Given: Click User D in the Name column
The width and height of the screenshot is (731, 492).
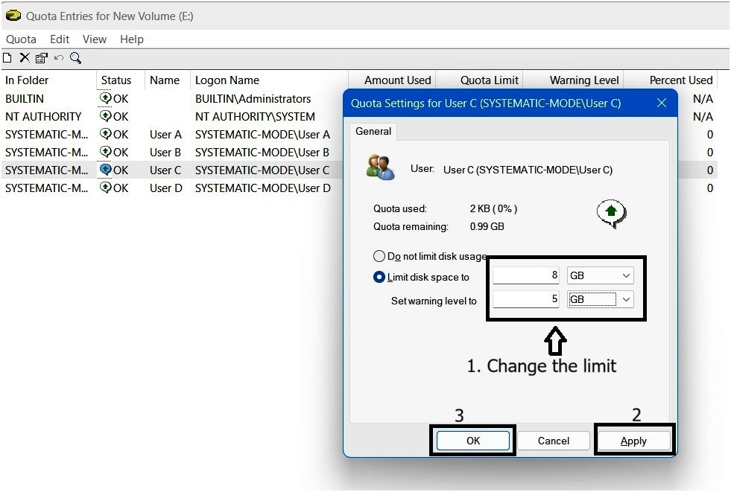Looking at the screenshot, I should pos(165,188).
